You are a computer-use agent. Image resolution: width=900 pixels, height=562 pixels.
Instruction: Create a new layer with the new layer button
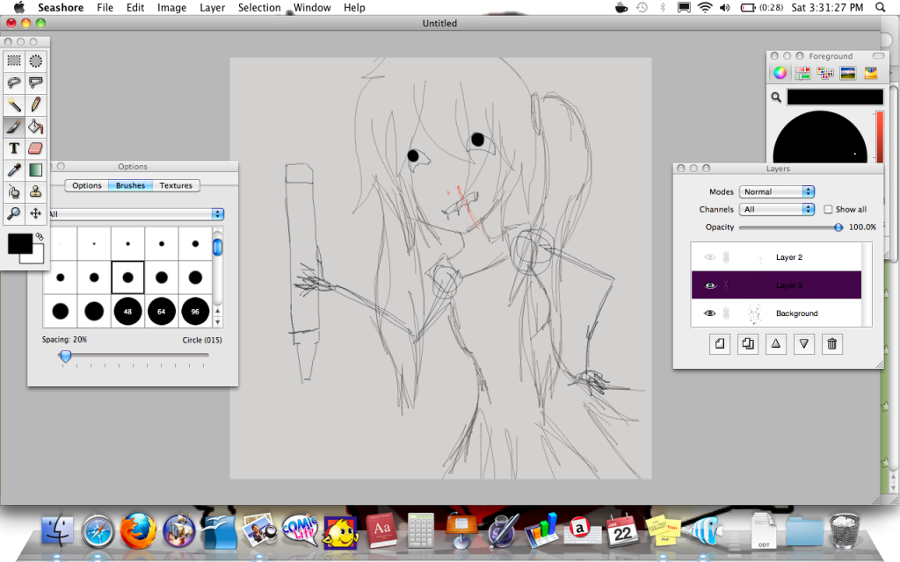point(720,343)
